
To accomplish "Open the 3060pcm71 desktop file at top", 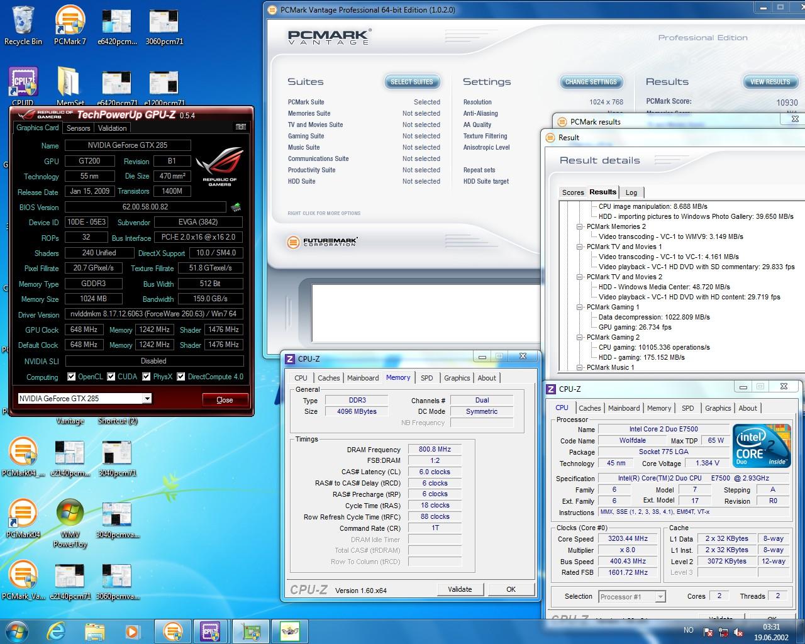I will click(164, 25).
